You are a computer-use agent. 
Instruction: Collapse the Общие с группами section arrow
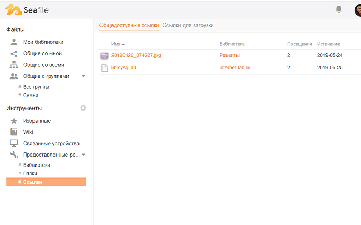(x=83, y=76)
